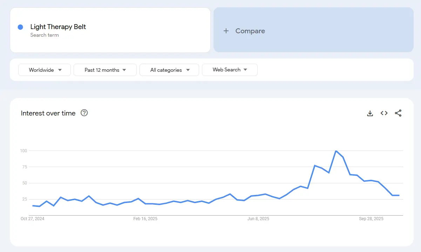Click the Oct 27, 2024 axis label

(x=33, y=219)
